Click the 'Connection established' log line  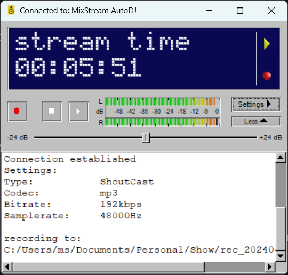coord(70,159)
